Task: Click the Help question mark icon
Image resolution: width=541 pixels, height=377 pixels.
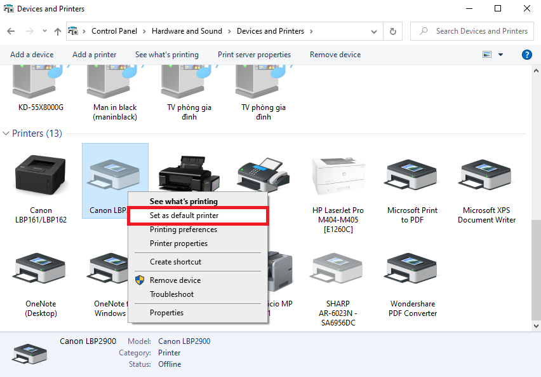Action: coord(526,55)
